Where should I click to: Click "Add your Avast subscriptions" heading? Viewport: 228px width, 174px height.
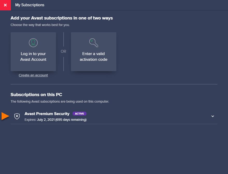[62, 18]
